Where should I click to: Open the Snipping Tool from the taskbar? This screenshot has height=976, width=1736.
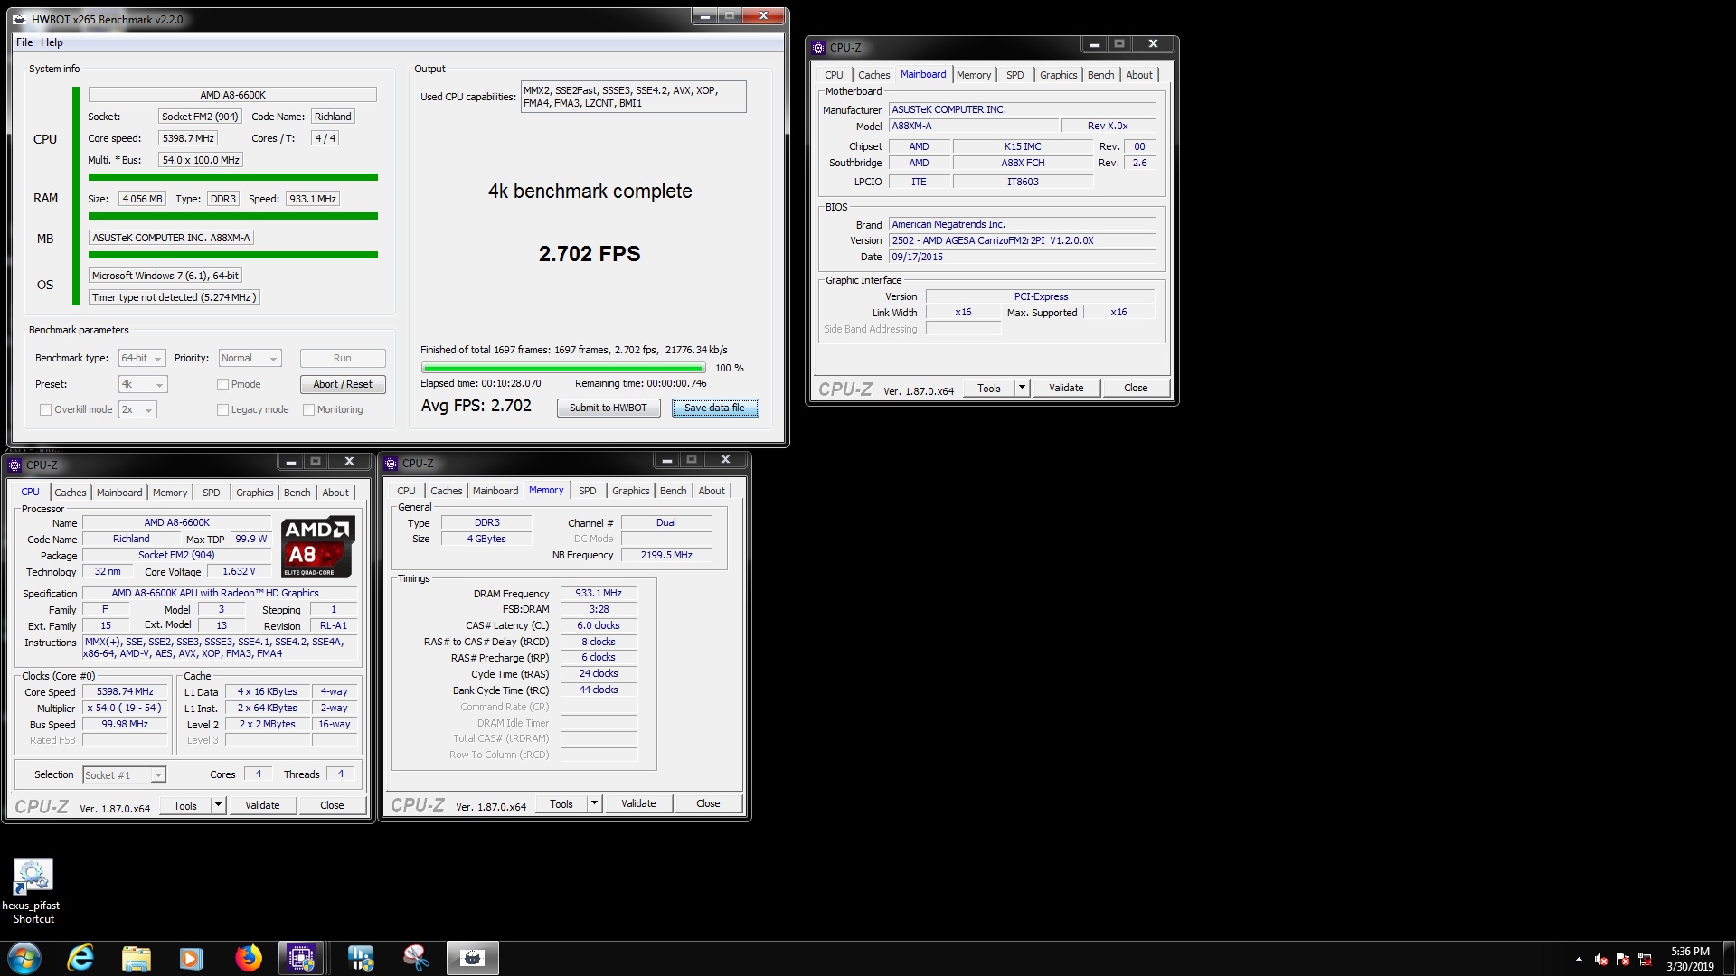click(416, 958)
